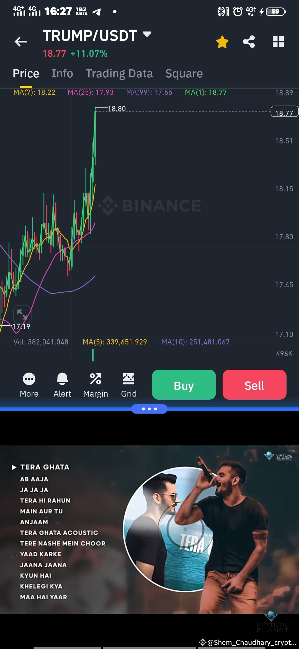Tap the 18.77 +11.07% price readout

(75, 54)
